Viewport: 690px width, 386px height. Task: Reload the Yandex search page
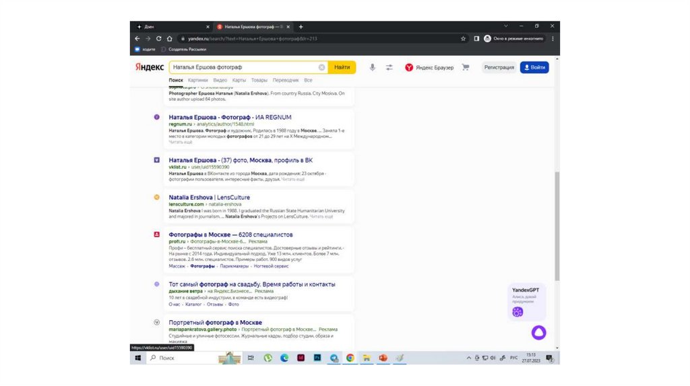(x=158, y=38)
